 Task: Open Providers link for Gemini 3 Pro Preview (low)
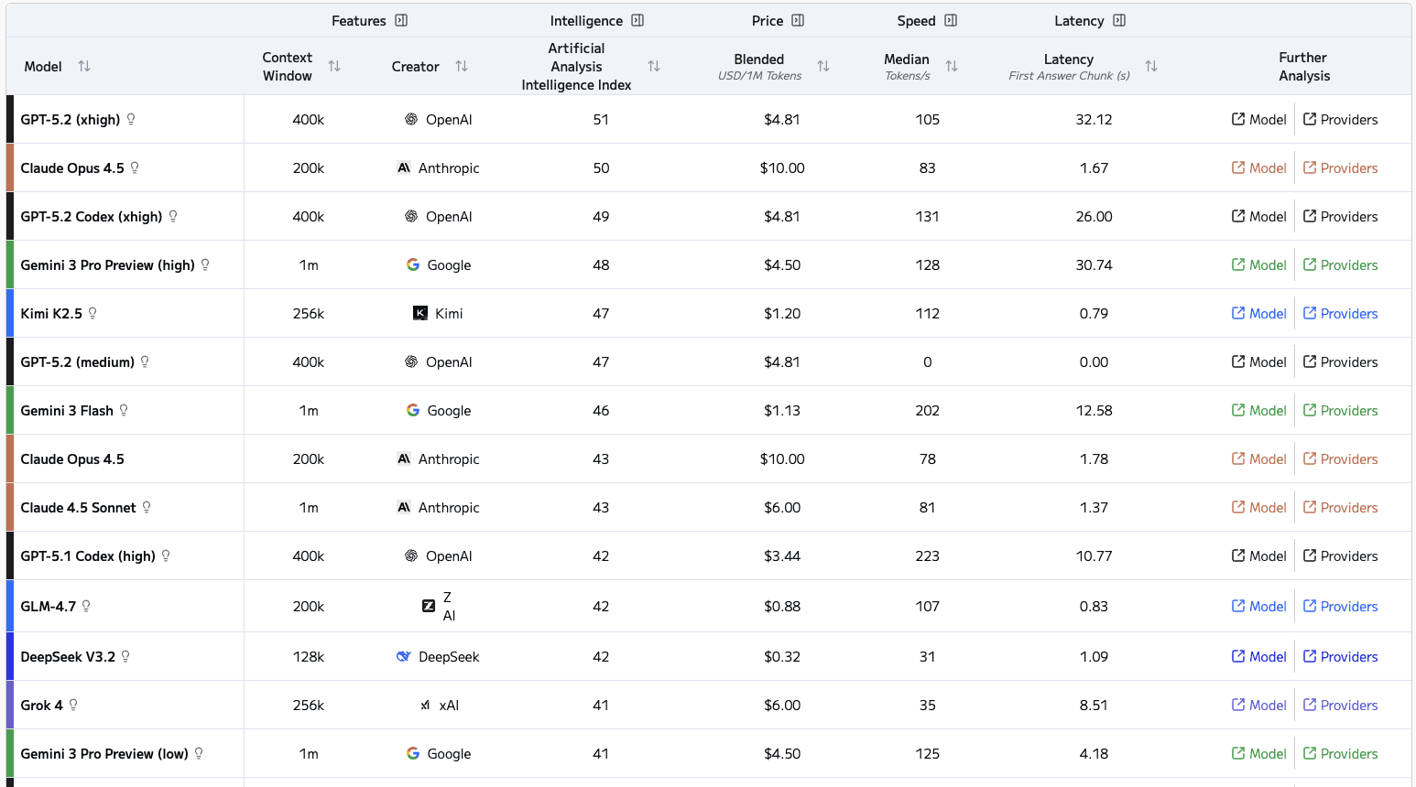(1340, 753)
